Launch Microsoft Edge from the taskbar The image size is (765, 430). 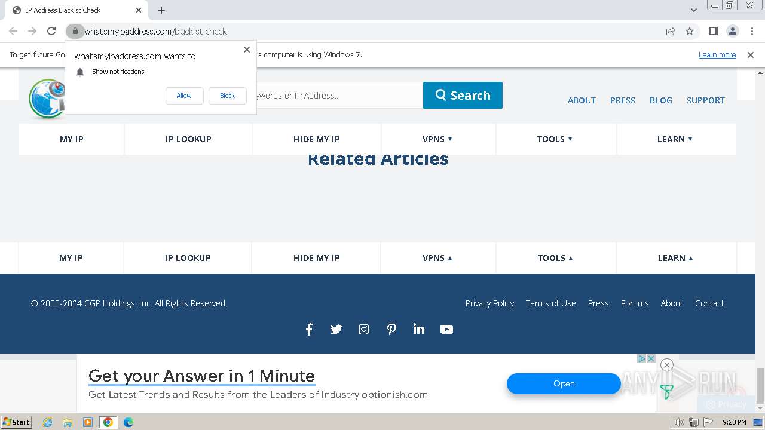[128, 422]
